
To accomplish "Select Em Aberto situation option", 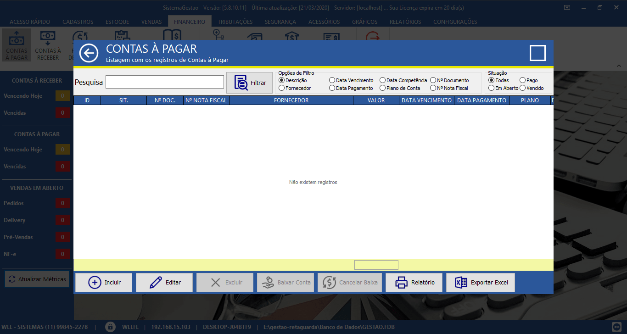I will 492,88.
